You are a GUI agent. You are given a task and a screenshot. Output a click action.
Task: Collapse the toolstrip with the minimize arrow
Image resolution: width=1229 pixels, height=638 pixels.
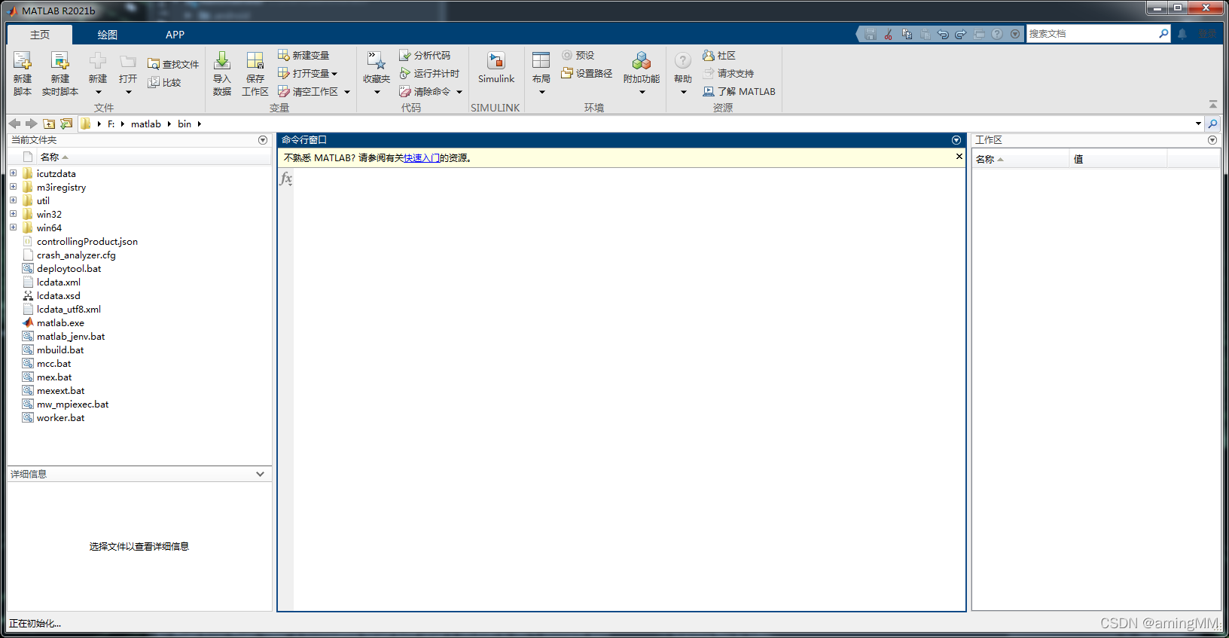click(1212, 105)
